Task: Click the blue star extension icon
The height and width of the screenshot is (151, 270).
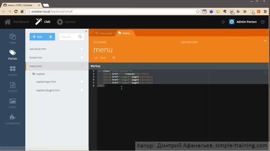Action: tap(211, 11)
